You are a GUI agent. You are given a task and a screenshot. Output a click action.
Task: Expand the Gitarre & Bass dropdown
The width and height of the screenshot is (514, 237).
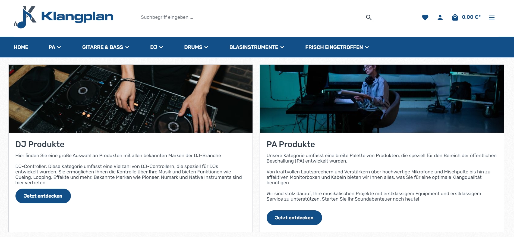[106, 47]
